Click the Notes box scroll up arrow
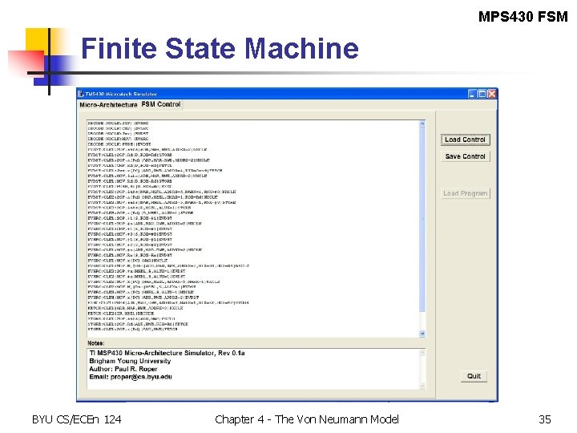 (422, 353)
